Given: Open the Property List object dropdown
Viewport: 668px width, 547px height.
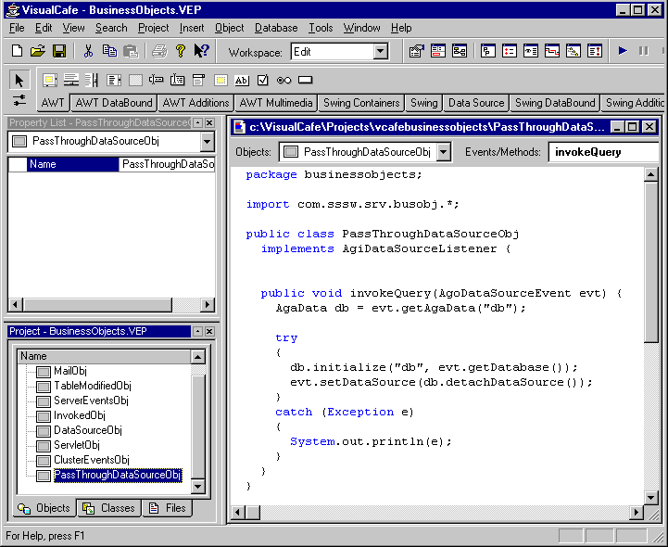Looking at the screenshot, I should [x=207, y=142].
